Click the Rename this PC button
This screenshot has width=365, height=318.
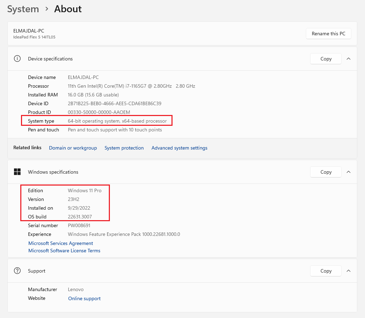click(328, 34)
